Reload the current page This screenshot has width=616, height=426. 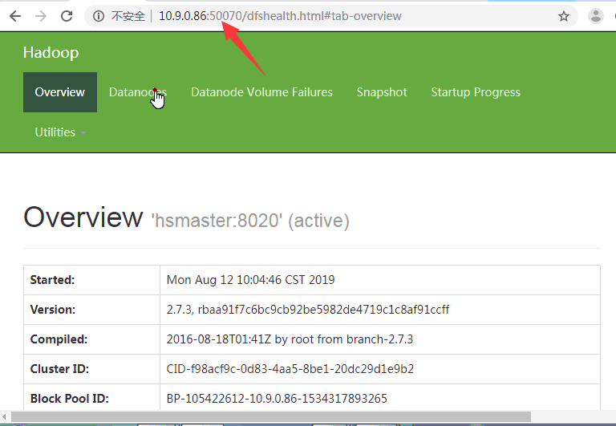click(x=67, y=16)
